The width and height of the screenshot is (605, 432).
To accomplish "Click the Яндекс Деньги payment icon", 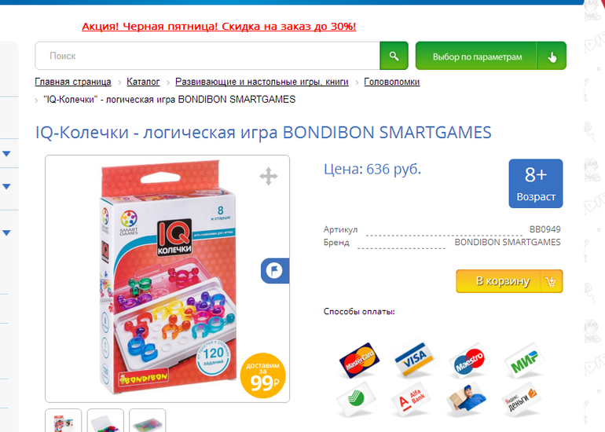I will click(x=521, y=399).
